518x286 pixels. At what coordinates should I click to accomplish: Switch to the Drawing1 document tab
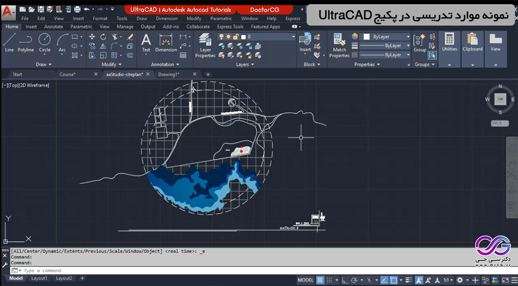[x=168, y=74]
